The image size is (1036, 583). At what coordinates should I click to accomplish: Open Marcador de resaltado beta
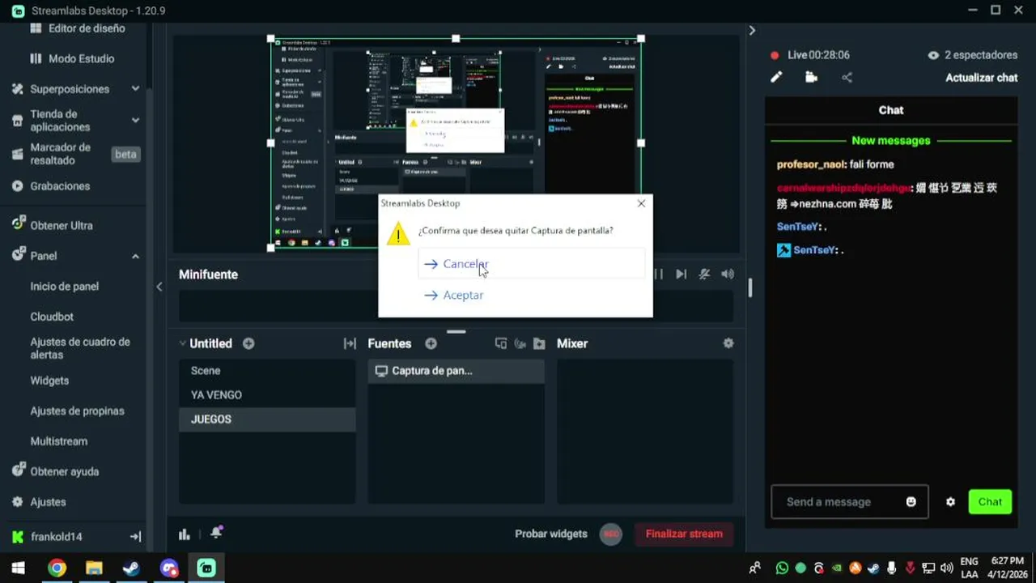[x=74, y=154]
